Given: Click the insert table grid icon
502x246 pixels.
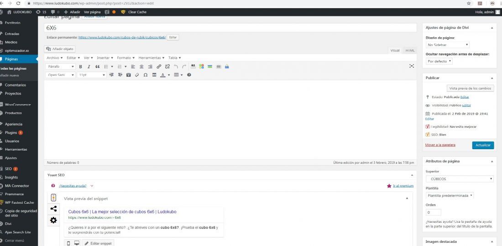Looking at the screenshot, I should [x=176, y=75].
